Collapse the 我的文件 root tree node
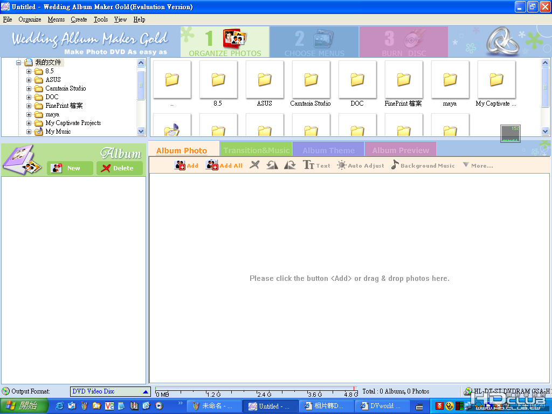Screen dimensions: 552x414 [x=19, y=63]
